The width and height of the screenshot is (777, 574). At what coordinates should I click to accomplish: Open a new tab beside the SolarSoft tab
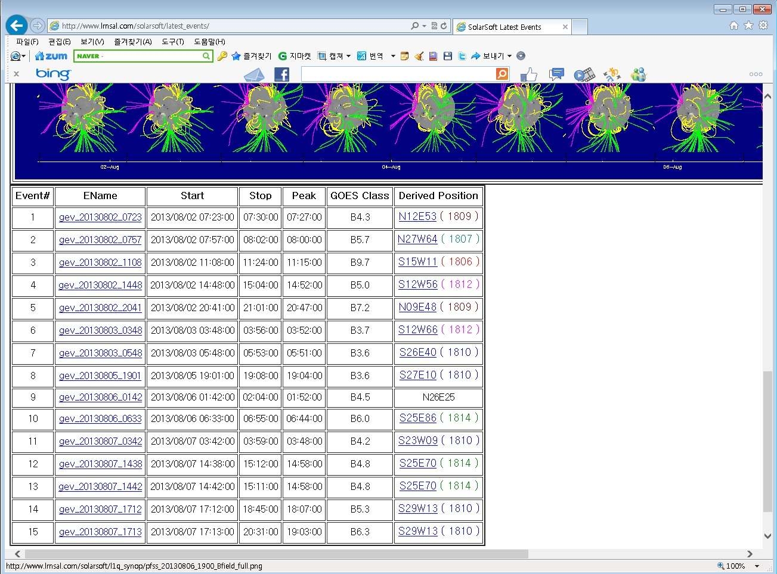click(x=580, y=27)
